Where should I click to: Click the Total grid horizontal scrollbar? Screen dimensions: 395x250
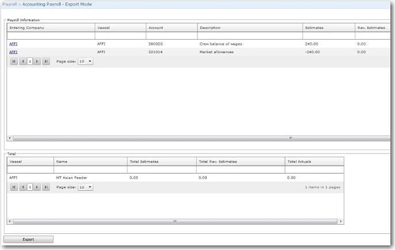pyautogui.click(x=175, y=221)
